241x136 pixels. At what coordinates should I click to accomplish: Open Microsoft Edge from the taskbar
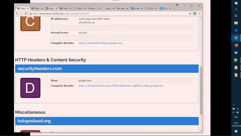click(236, 30)
